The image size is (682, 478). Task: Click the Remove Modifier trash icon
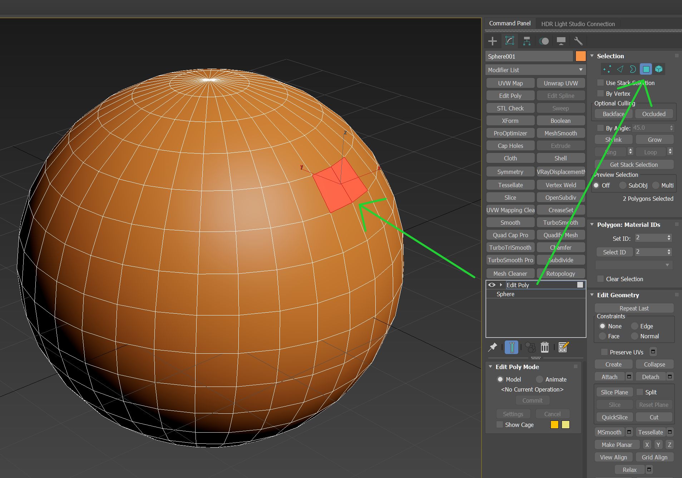tap(544, 347)
